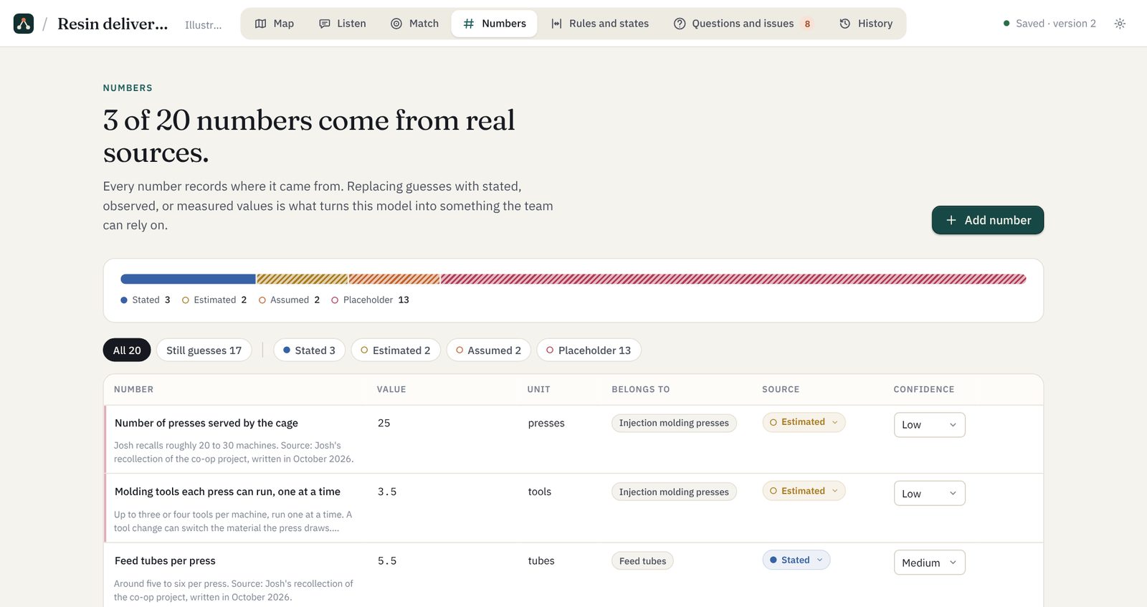This screenshot has width=1147, height=607.
Task: Click the issues count badge 8
Action: 807,24
